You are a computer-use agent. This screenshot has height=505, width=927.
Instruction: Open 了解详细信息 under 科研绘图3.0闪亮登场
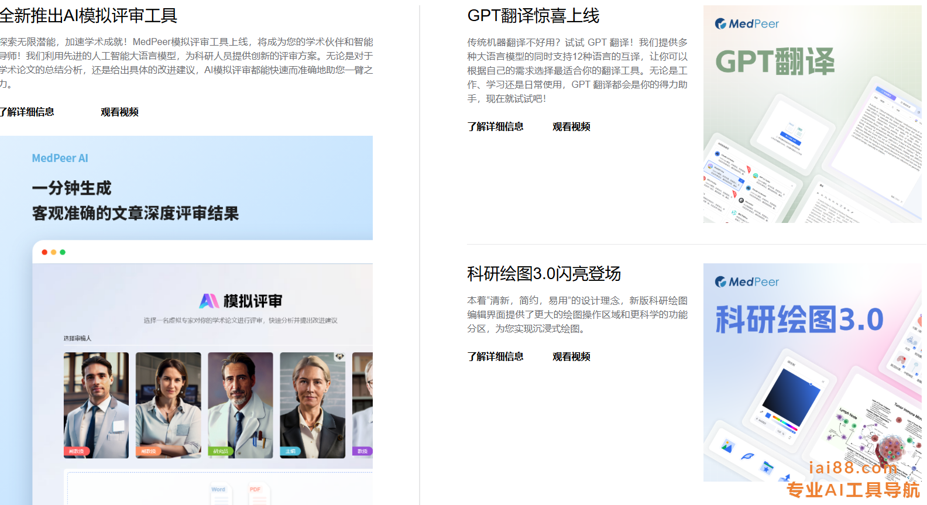pyautogui.click(x=495, y=356)
